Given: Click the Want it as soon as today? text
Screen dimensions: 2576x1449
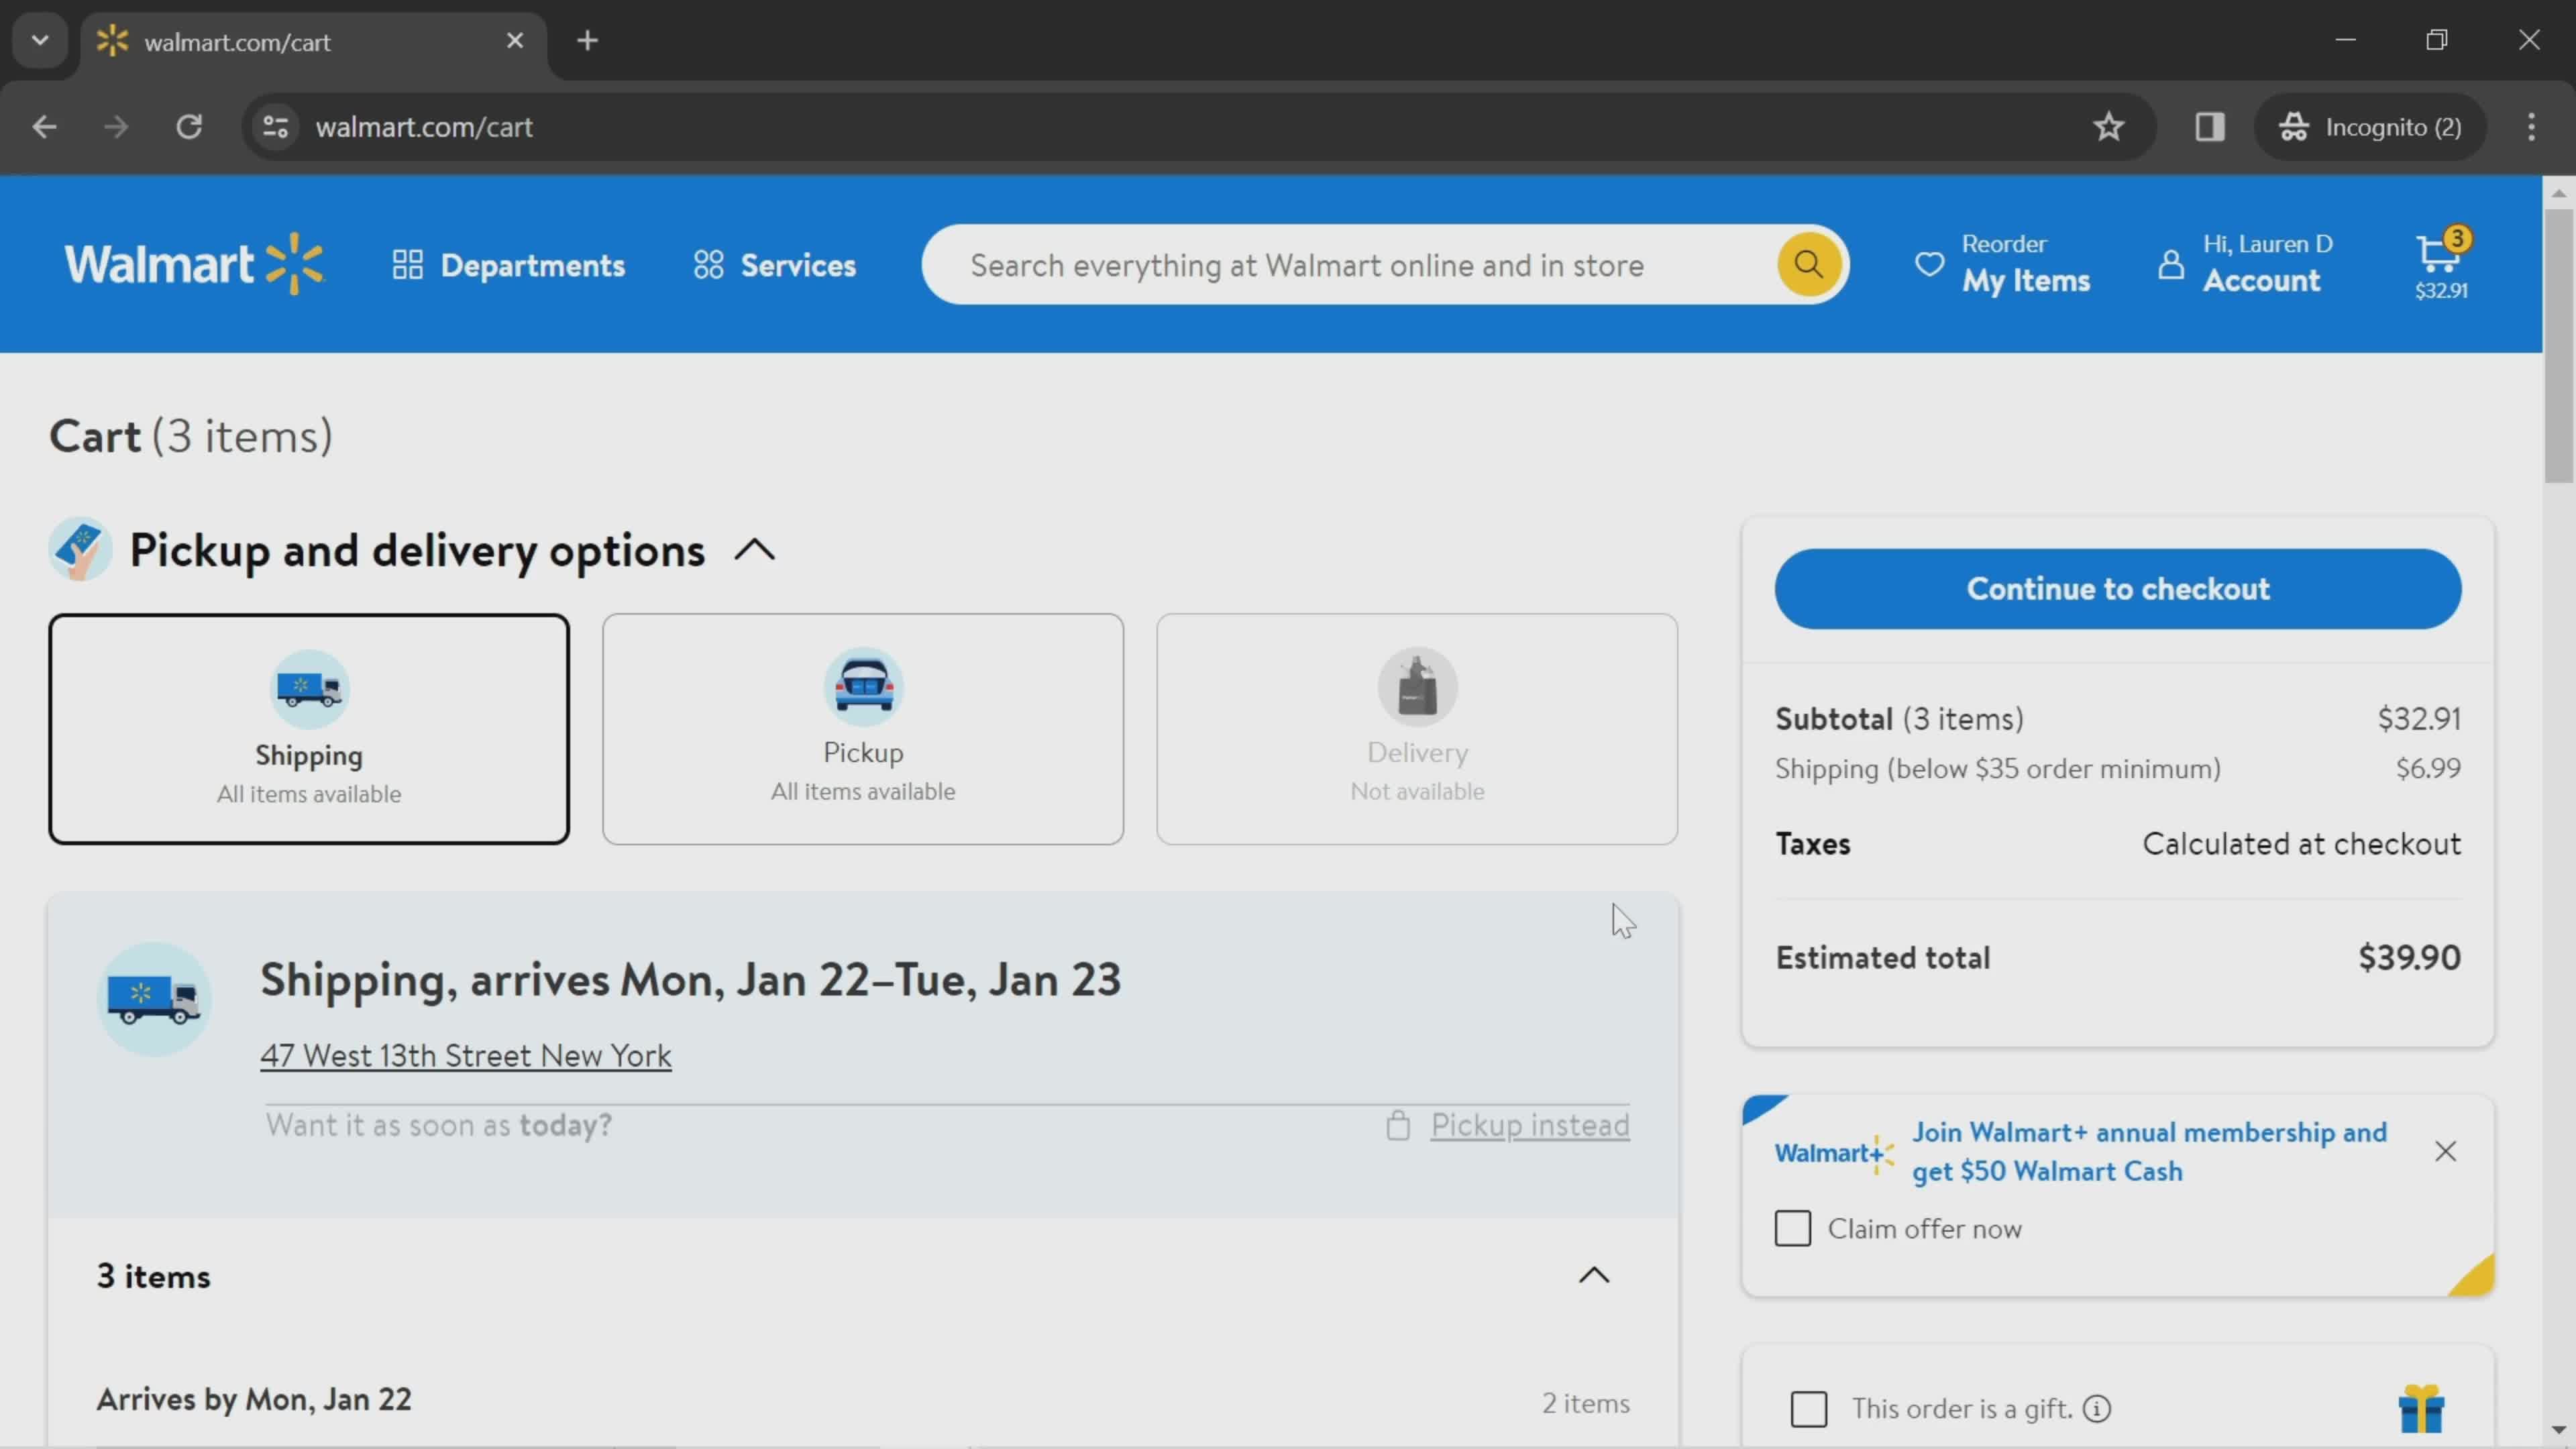Looking at the screenshot, I should point(439,1125).
